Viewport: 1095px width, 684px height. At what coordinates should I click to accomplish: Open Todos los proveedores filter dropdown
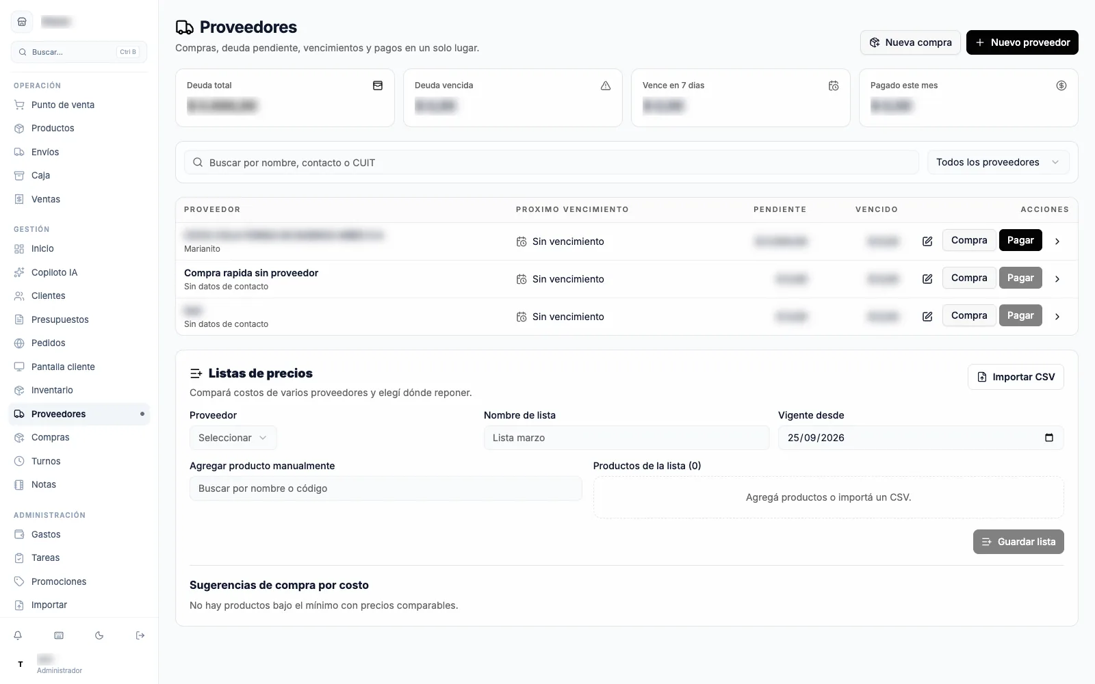[999, 162]
